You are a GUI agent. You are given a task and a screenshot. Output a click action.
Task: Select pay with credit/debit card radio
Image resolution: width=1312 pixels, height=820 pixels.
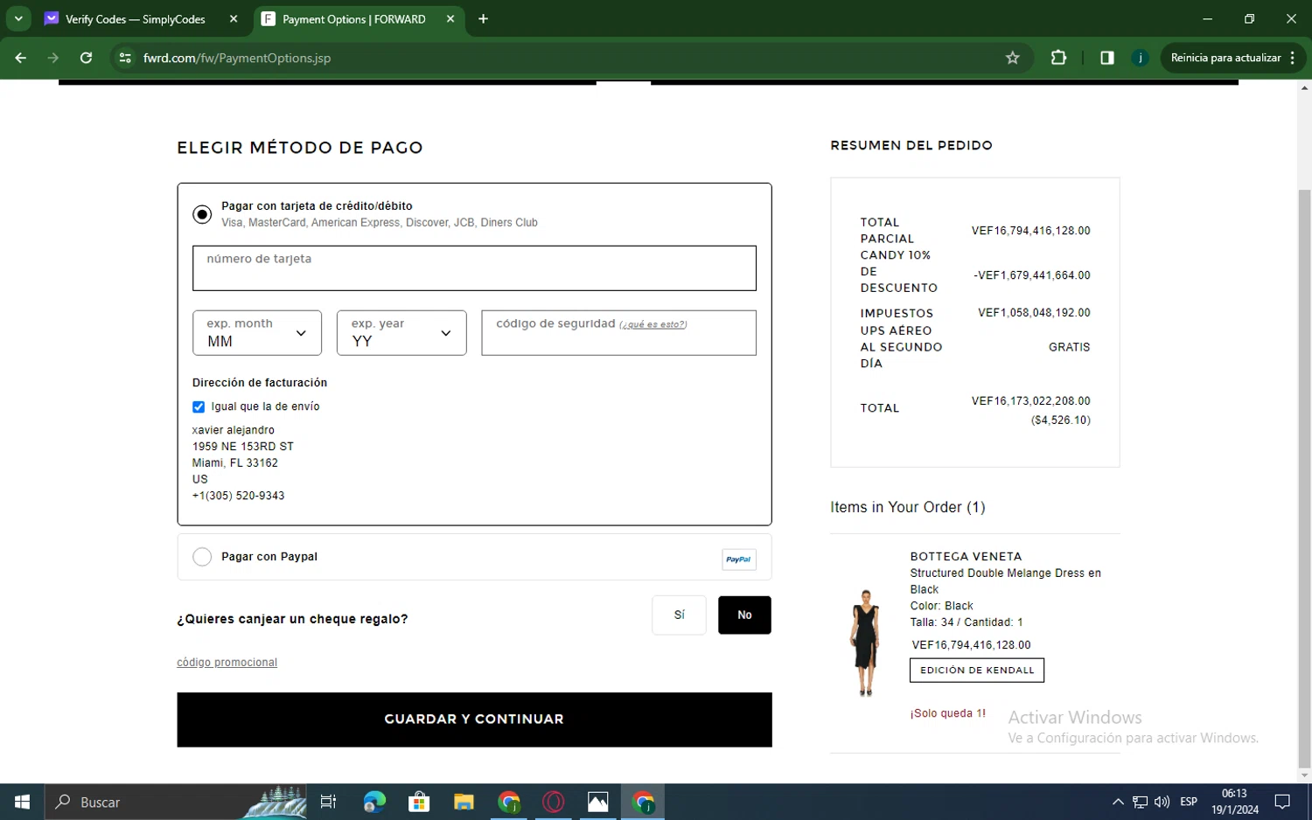202,214
